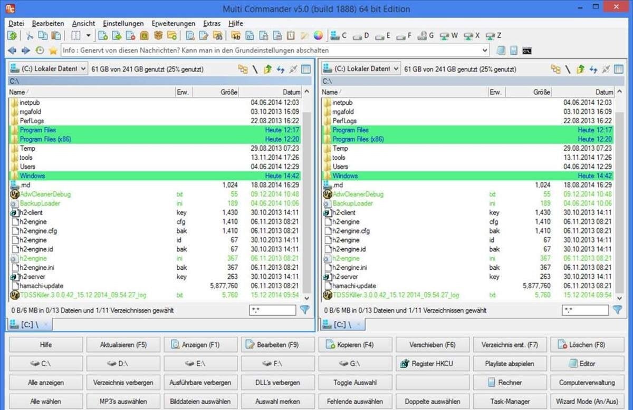Click the 'Verschieben (F6)' button
The image size is (633, 410).
[433, 345]
